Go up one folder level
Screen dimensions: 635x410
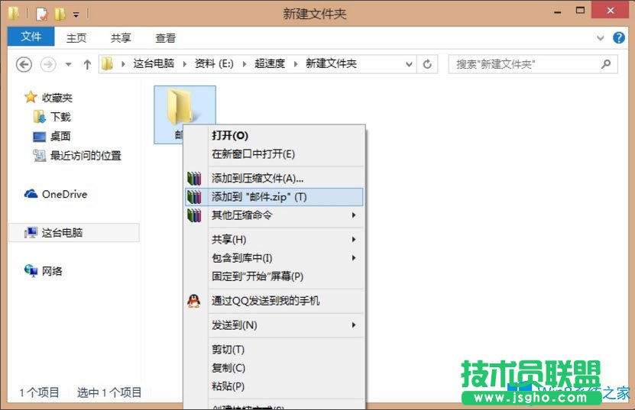click(x=87, y=64)
